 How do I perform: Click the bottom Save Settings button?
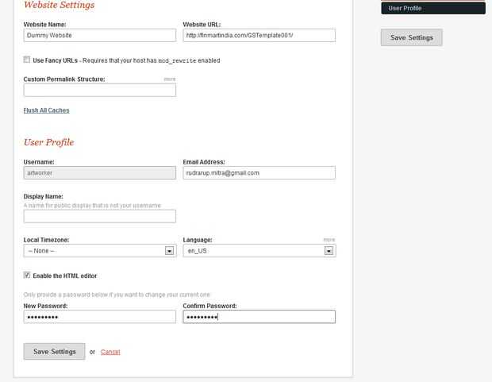[54, 352]
